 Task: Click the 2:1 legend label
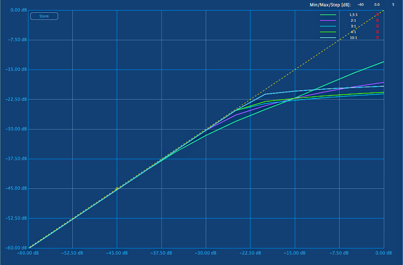(353, 20)
